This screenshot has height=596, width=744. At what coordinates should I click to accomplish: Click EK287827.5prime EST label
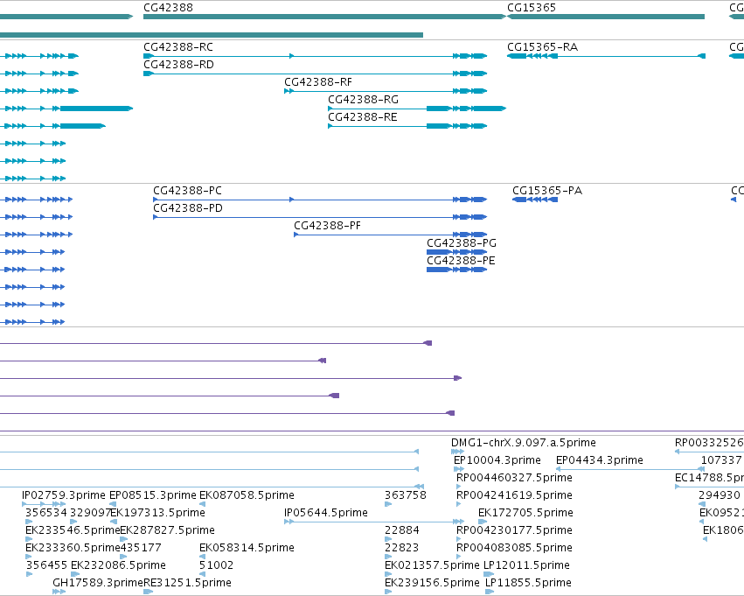tap(167, 530)
